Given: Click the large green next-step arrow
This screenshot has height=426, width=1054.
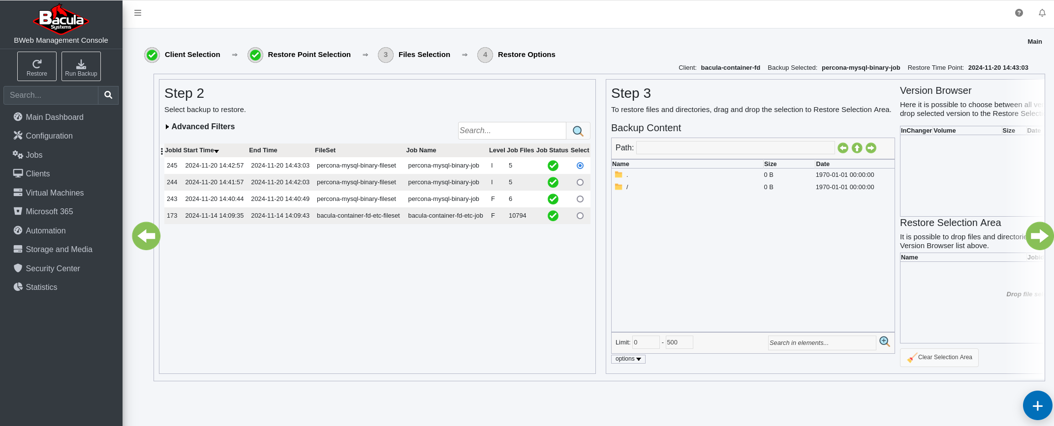Looking at the screenshot, I should click(x=1039, y=236).
